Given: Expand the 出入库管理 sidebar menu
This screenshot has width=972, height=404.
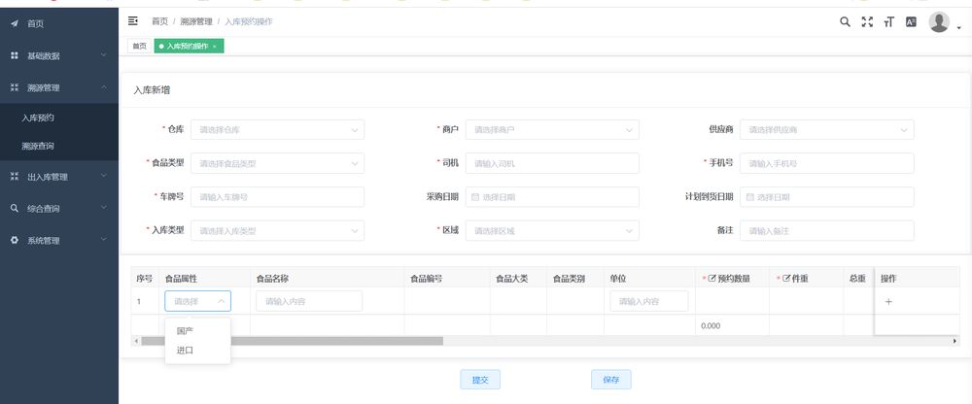Looking at the screenshot, I should tap(58, 177).
